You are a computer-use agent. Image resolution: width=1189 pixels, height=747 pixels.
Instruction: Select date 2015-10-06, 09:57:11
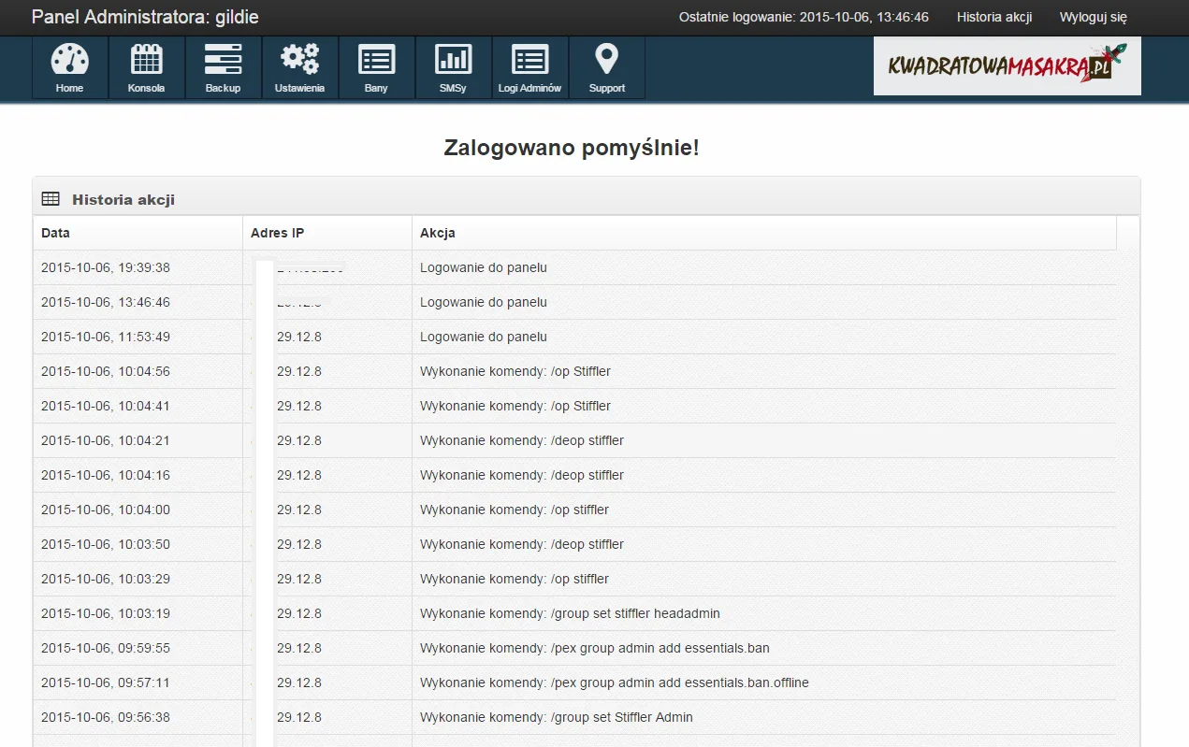click(x=106, y=682)
